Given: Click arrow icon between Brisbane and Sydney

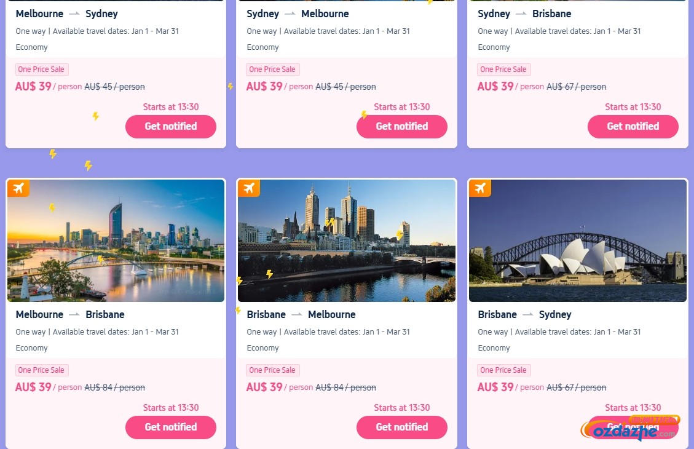Looking at the screenshot, I should click(528, 314).
